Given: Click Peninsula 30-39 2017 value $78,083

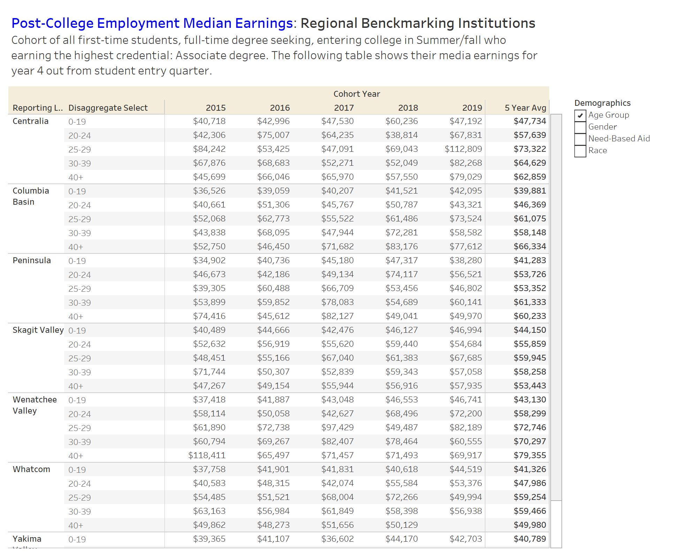Looking at the screenshot, I should point(337,302).
